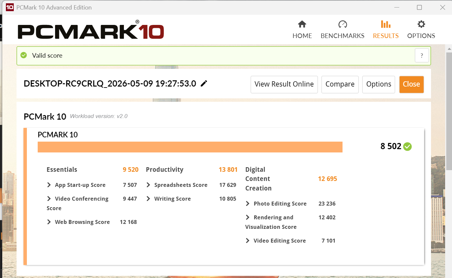452x278 pixels.
Task: Expand the Web Browsing Score row
Action: (49, 222)
